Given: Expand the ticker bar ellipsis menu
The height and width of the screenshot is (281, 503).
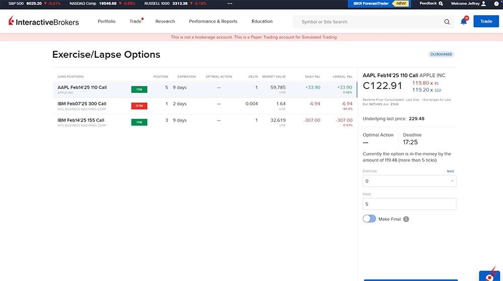Looking at the screenshot, I should [x=230, y=4].
